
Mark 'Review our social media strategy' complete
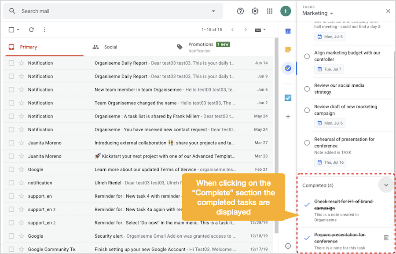click(307, 89)
